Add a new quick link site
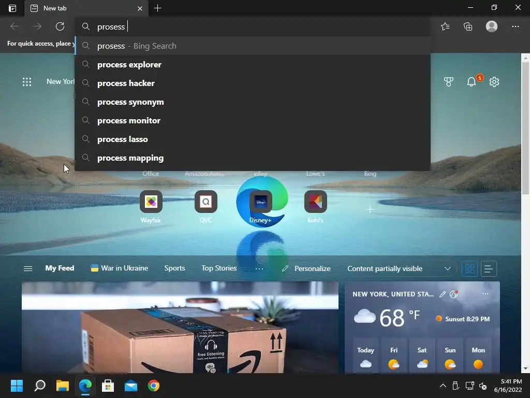 (370, 209)
